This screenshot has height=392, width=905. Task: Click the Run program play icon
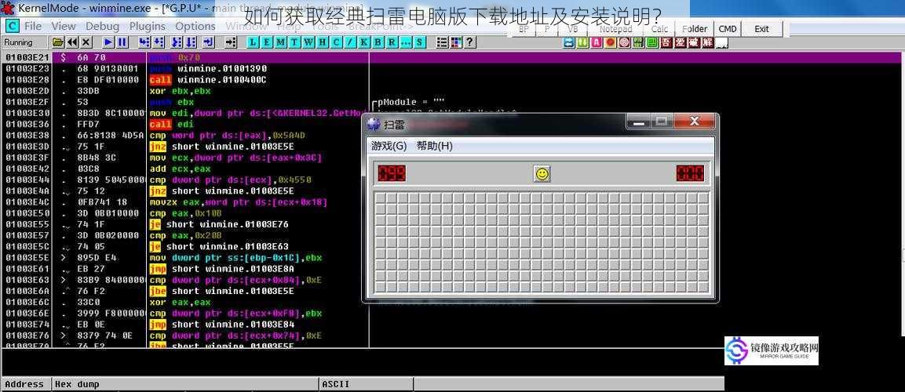tap(108, 42)
